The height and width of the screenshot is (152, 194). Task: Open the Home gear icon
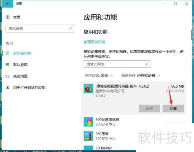pyautogui.click(x=7, y=17)
